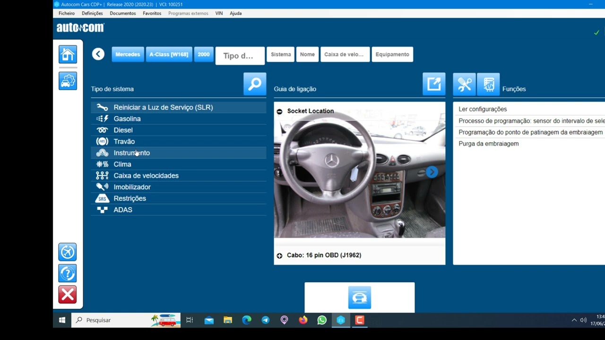Select the Nome step tab
Image resolution: width=605 pixels, height=340 pixels.
tap(307, 54)
